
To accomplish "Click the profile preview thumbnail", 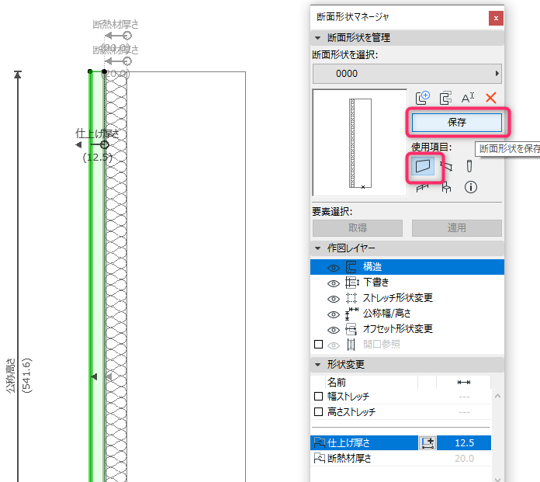I will pyautogui.click(x=360, y=143).
